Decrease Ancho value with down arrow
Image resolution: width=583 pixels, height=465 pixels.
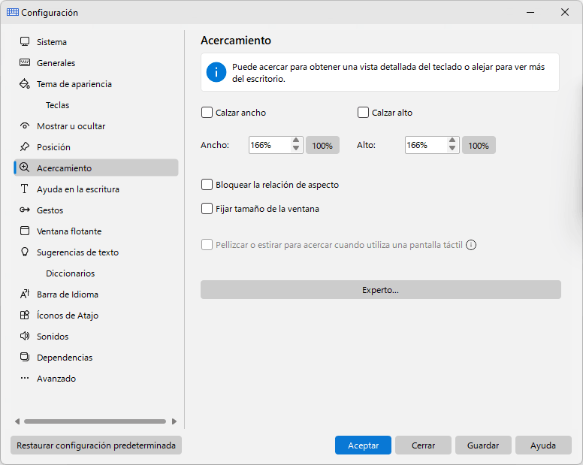click(296, 148)
